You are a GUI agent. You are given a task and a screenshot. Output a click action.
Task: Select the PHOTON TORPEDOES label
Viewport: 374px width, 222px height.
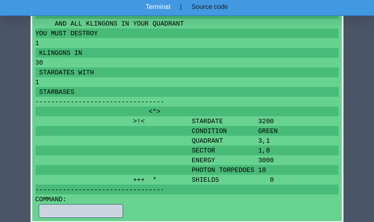click(223, 170)
